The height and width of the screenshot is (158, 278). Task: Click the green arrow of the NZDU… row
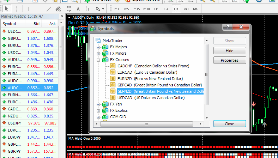tap(4, 116)
